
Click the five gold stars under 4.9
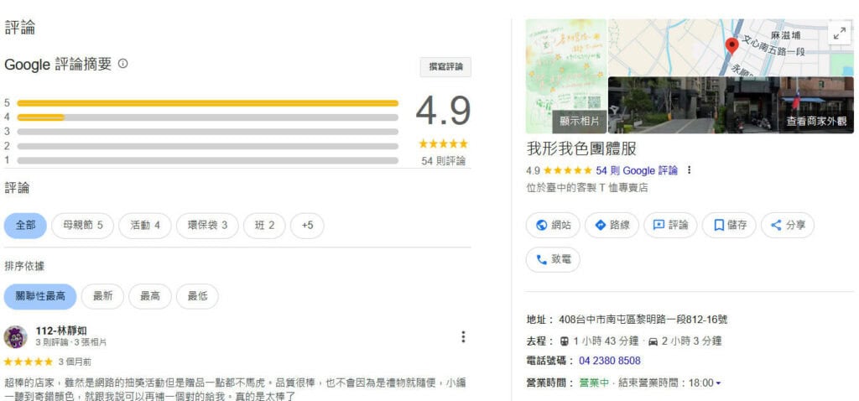point(443,144)
